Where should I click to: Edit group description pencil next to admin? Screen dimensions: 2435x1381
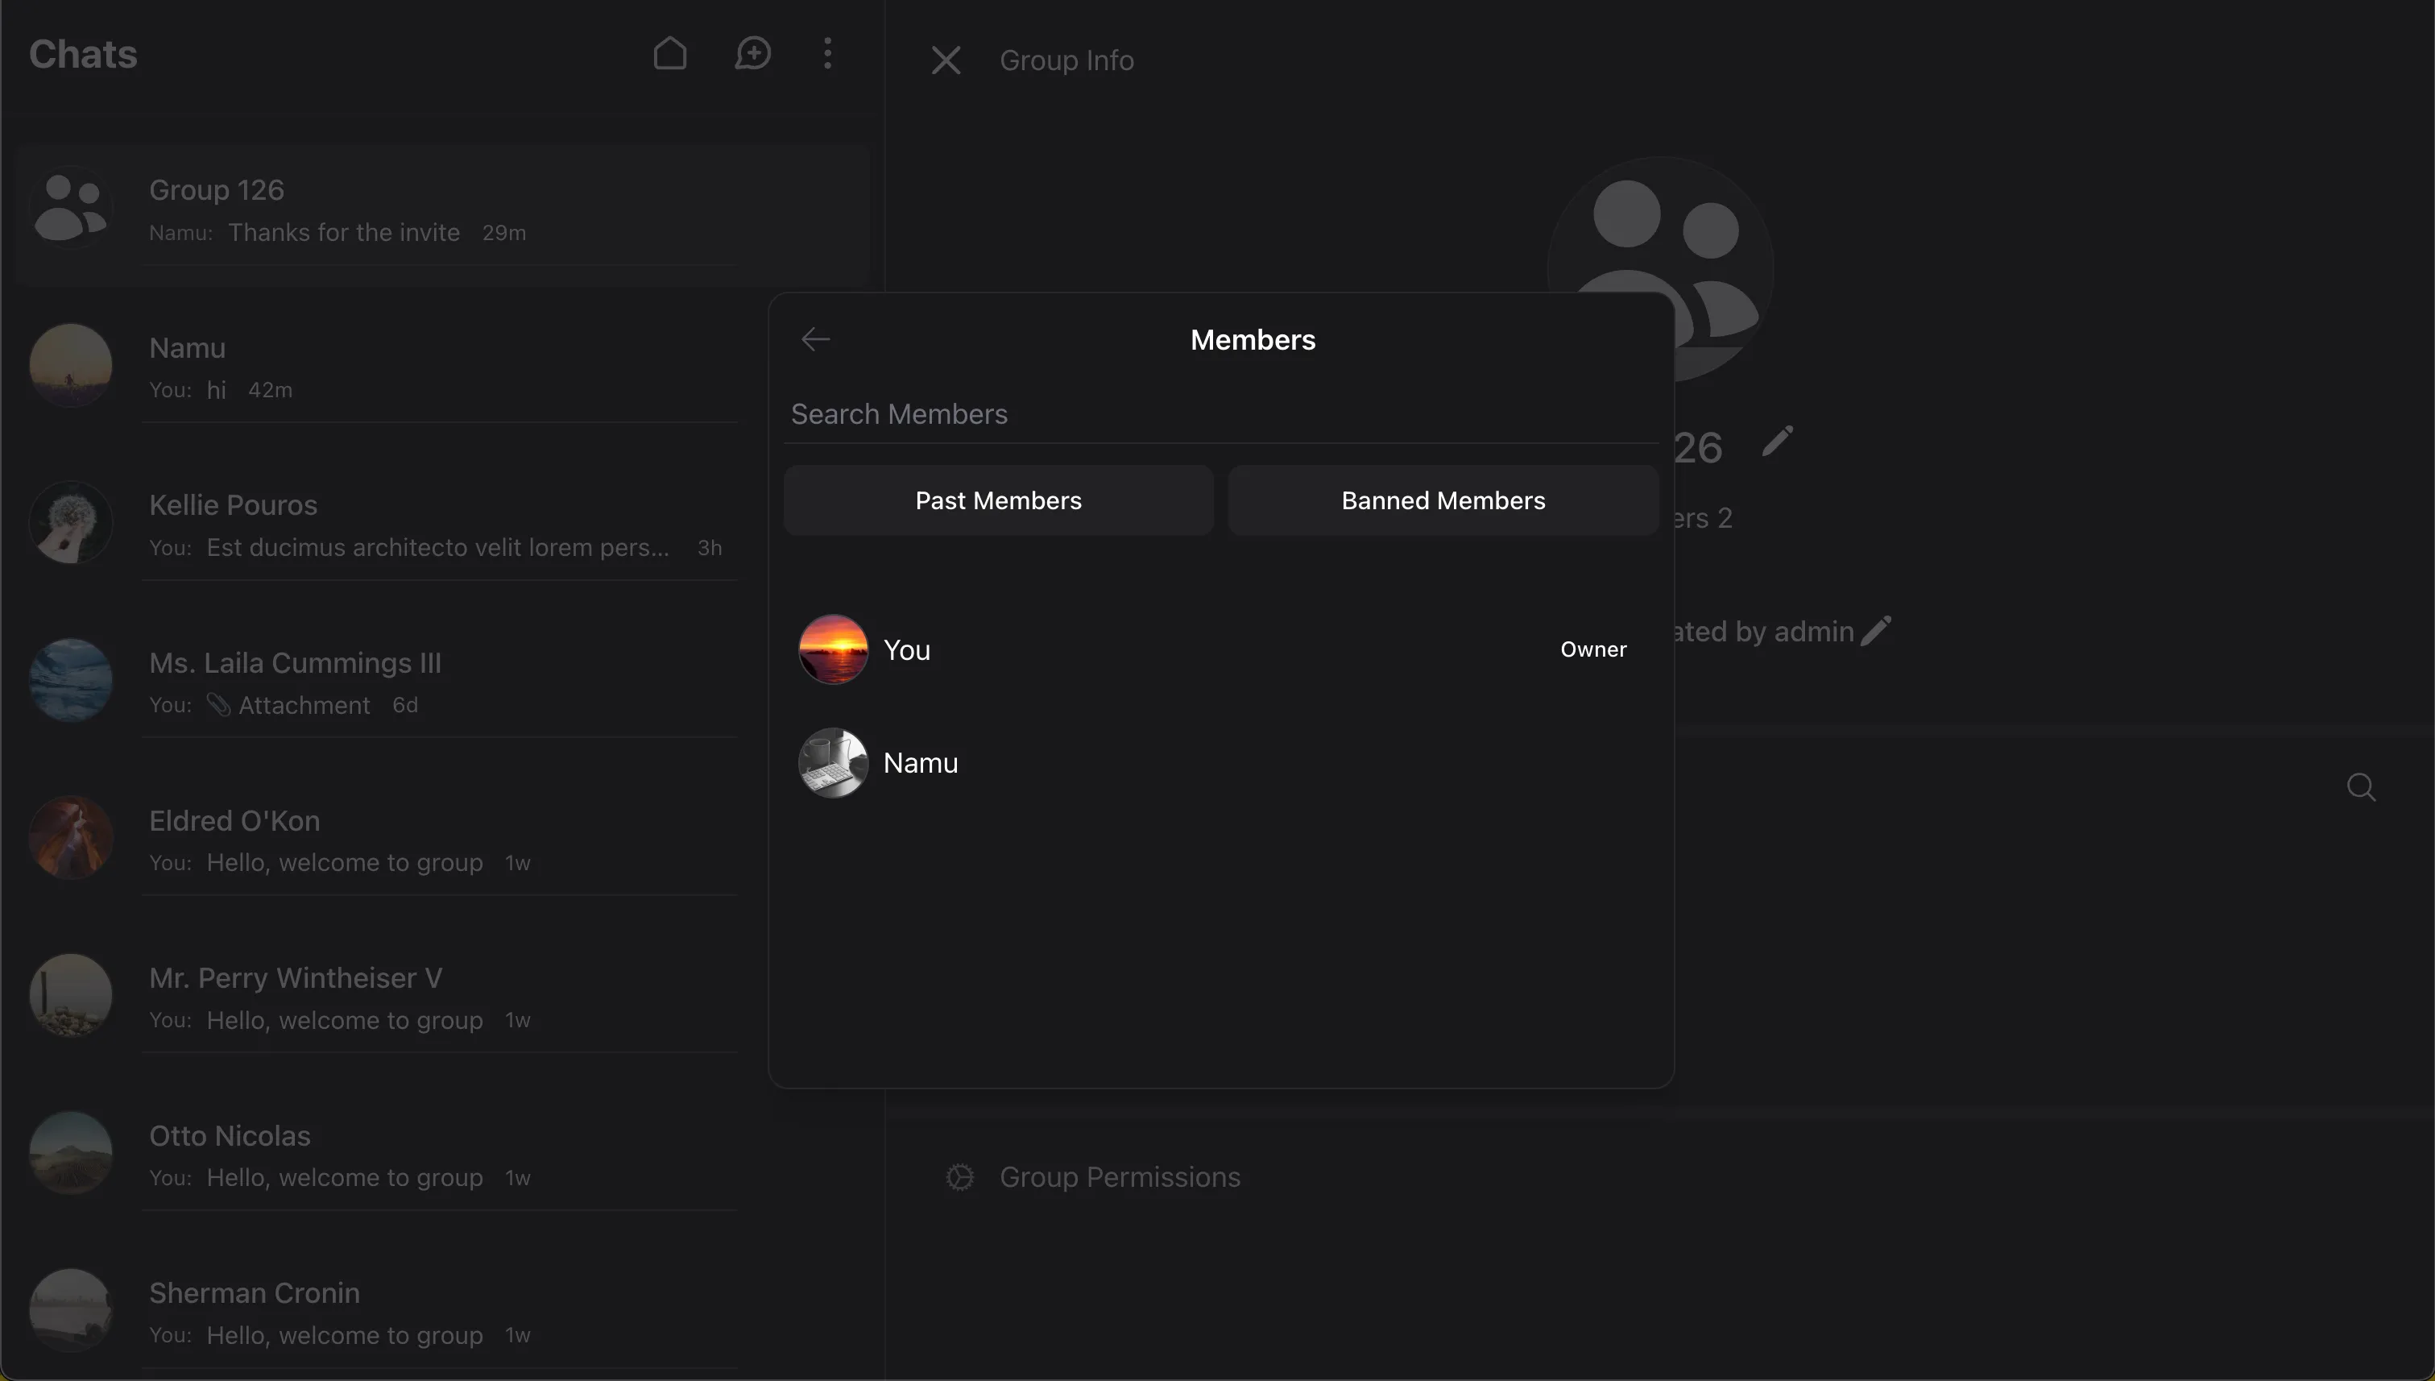pyautogui.click(x=1875, y=631)
